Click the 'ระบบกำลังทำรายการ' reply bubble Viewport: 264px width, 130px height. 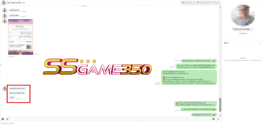pyautogui.click(x=196, y=66)
